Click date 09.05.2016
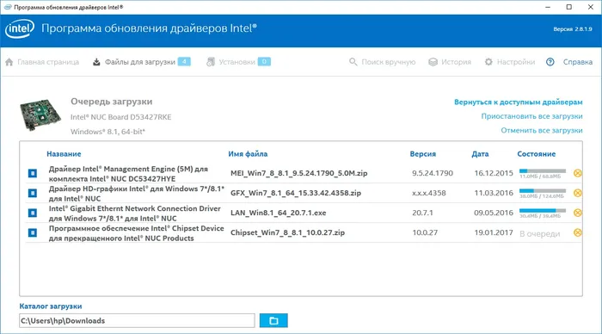 tap(494, 213)
